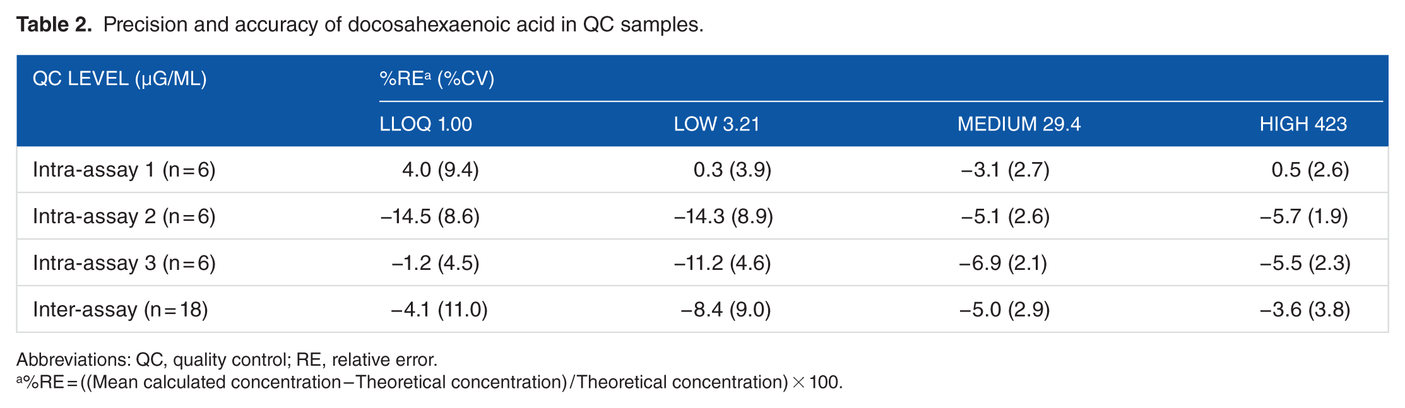Click the 0.5 (2.6) value cell

pos(1310,170)
